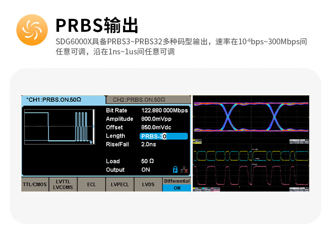Toggle the Output ON value
This screenshot has height=240, width=331.
(145, 170)
